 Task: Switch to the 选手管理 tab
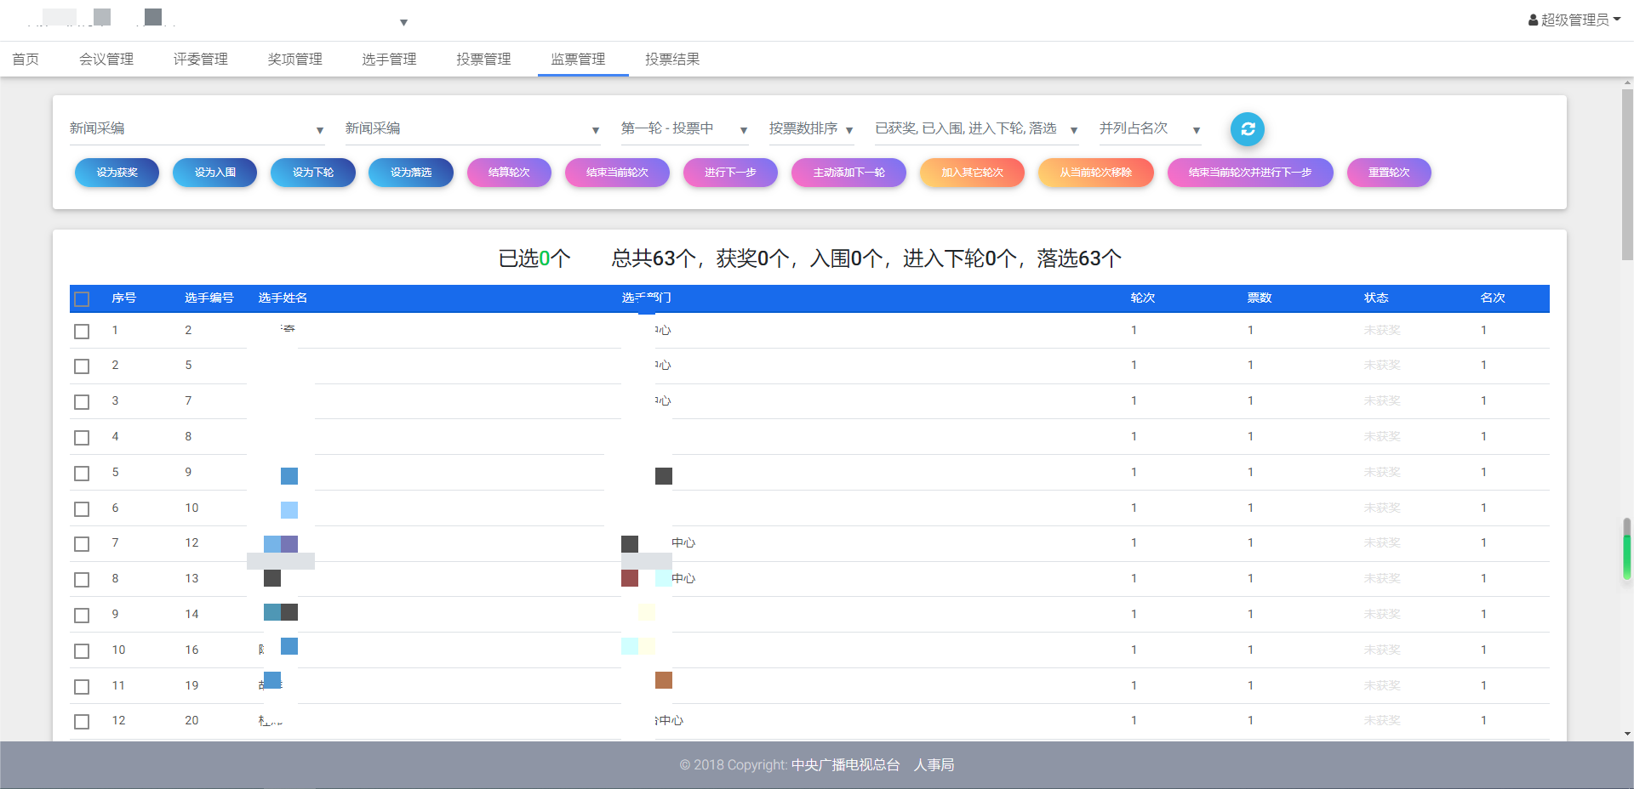(x=390, y=60)
